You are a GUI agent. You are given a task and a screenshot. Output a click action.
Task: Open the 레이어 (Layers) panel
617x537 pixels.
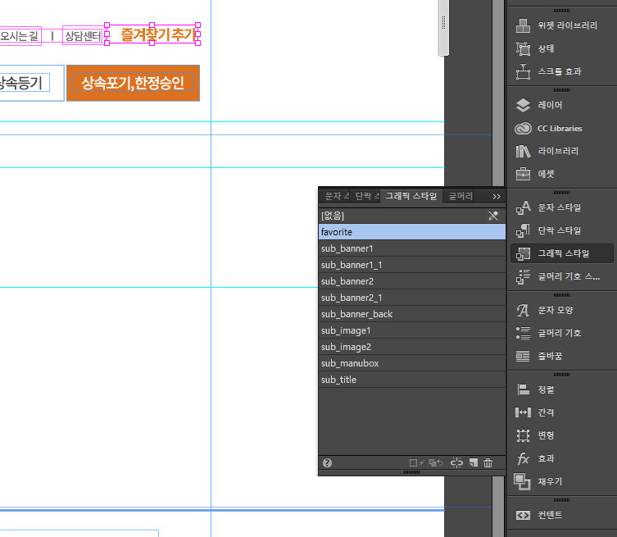click(x=524, y=105)
